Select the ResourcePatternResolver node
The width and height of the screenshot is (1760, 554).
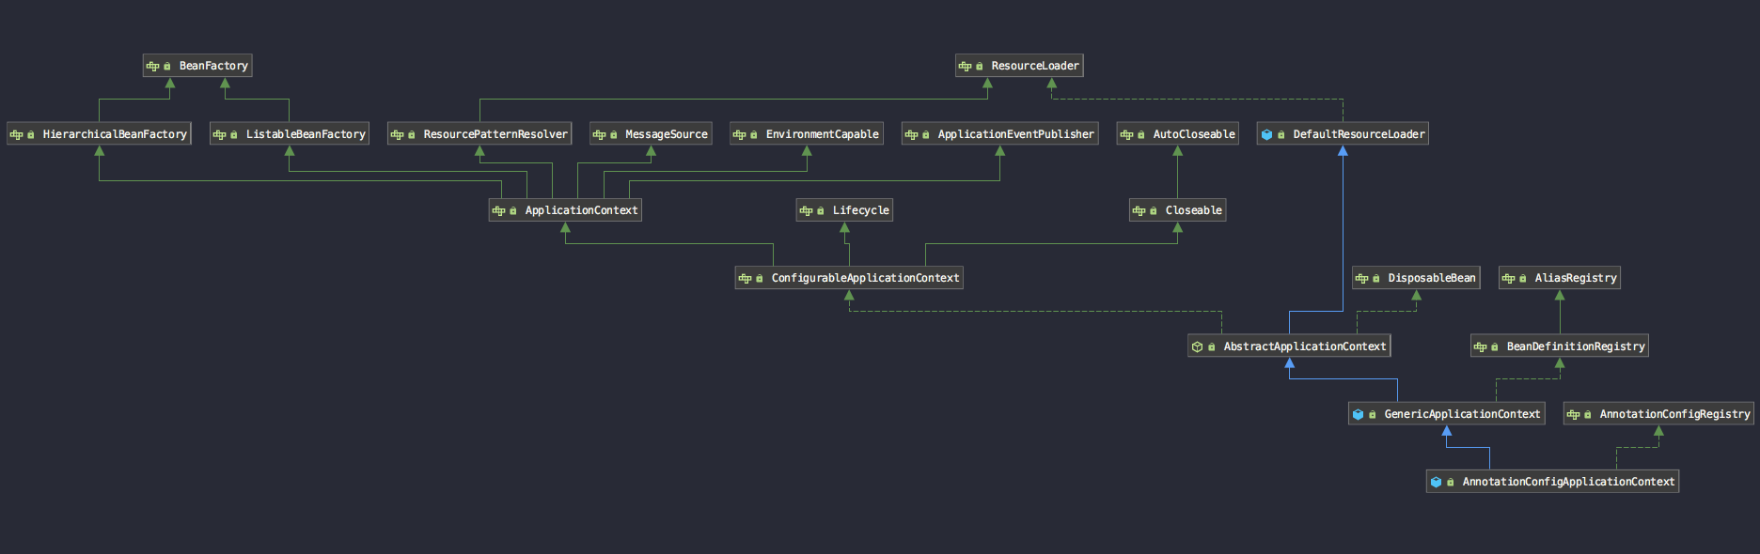pyautogui.click(x=479, y=134)
